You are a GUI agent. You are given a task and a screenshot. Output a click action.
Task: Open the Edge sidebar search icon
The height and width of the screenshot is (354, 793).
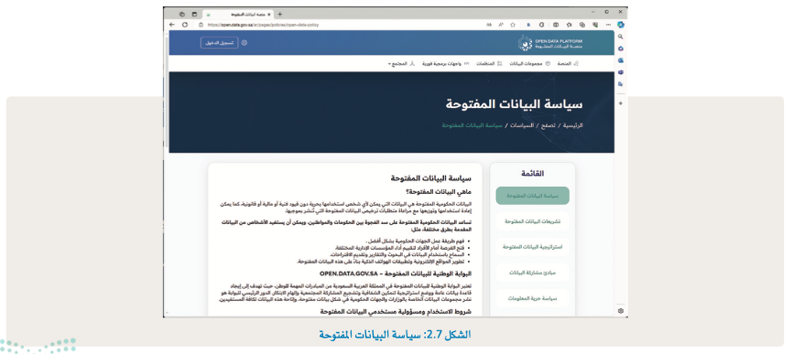(x=621, y=37)
